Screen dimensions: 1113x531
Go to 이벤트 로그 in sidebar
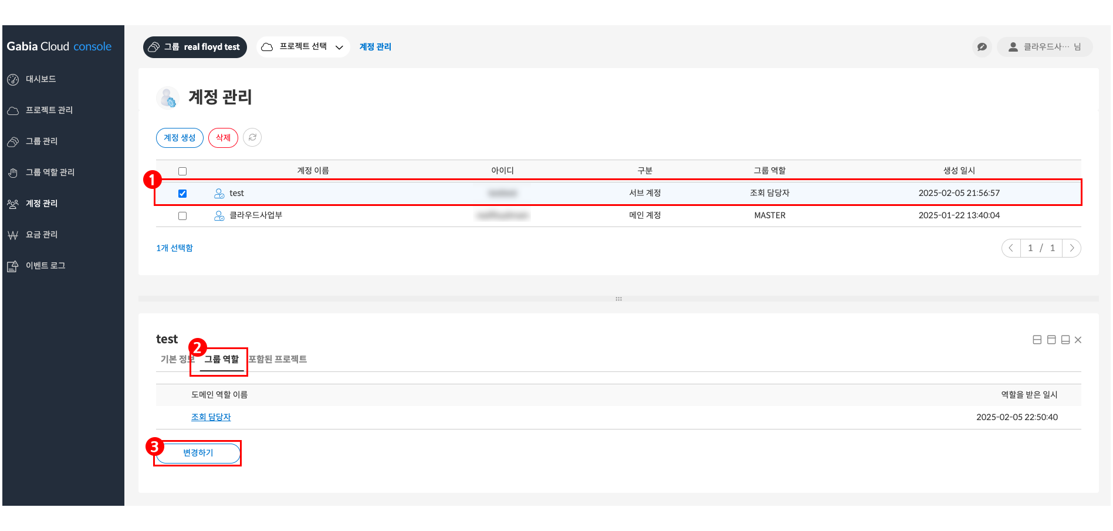[x=45, y=266]
